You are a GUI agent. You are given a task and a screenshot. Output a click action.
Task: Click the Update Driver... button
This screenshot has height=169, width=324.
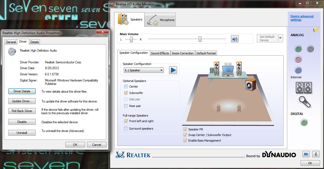point(22,101)
